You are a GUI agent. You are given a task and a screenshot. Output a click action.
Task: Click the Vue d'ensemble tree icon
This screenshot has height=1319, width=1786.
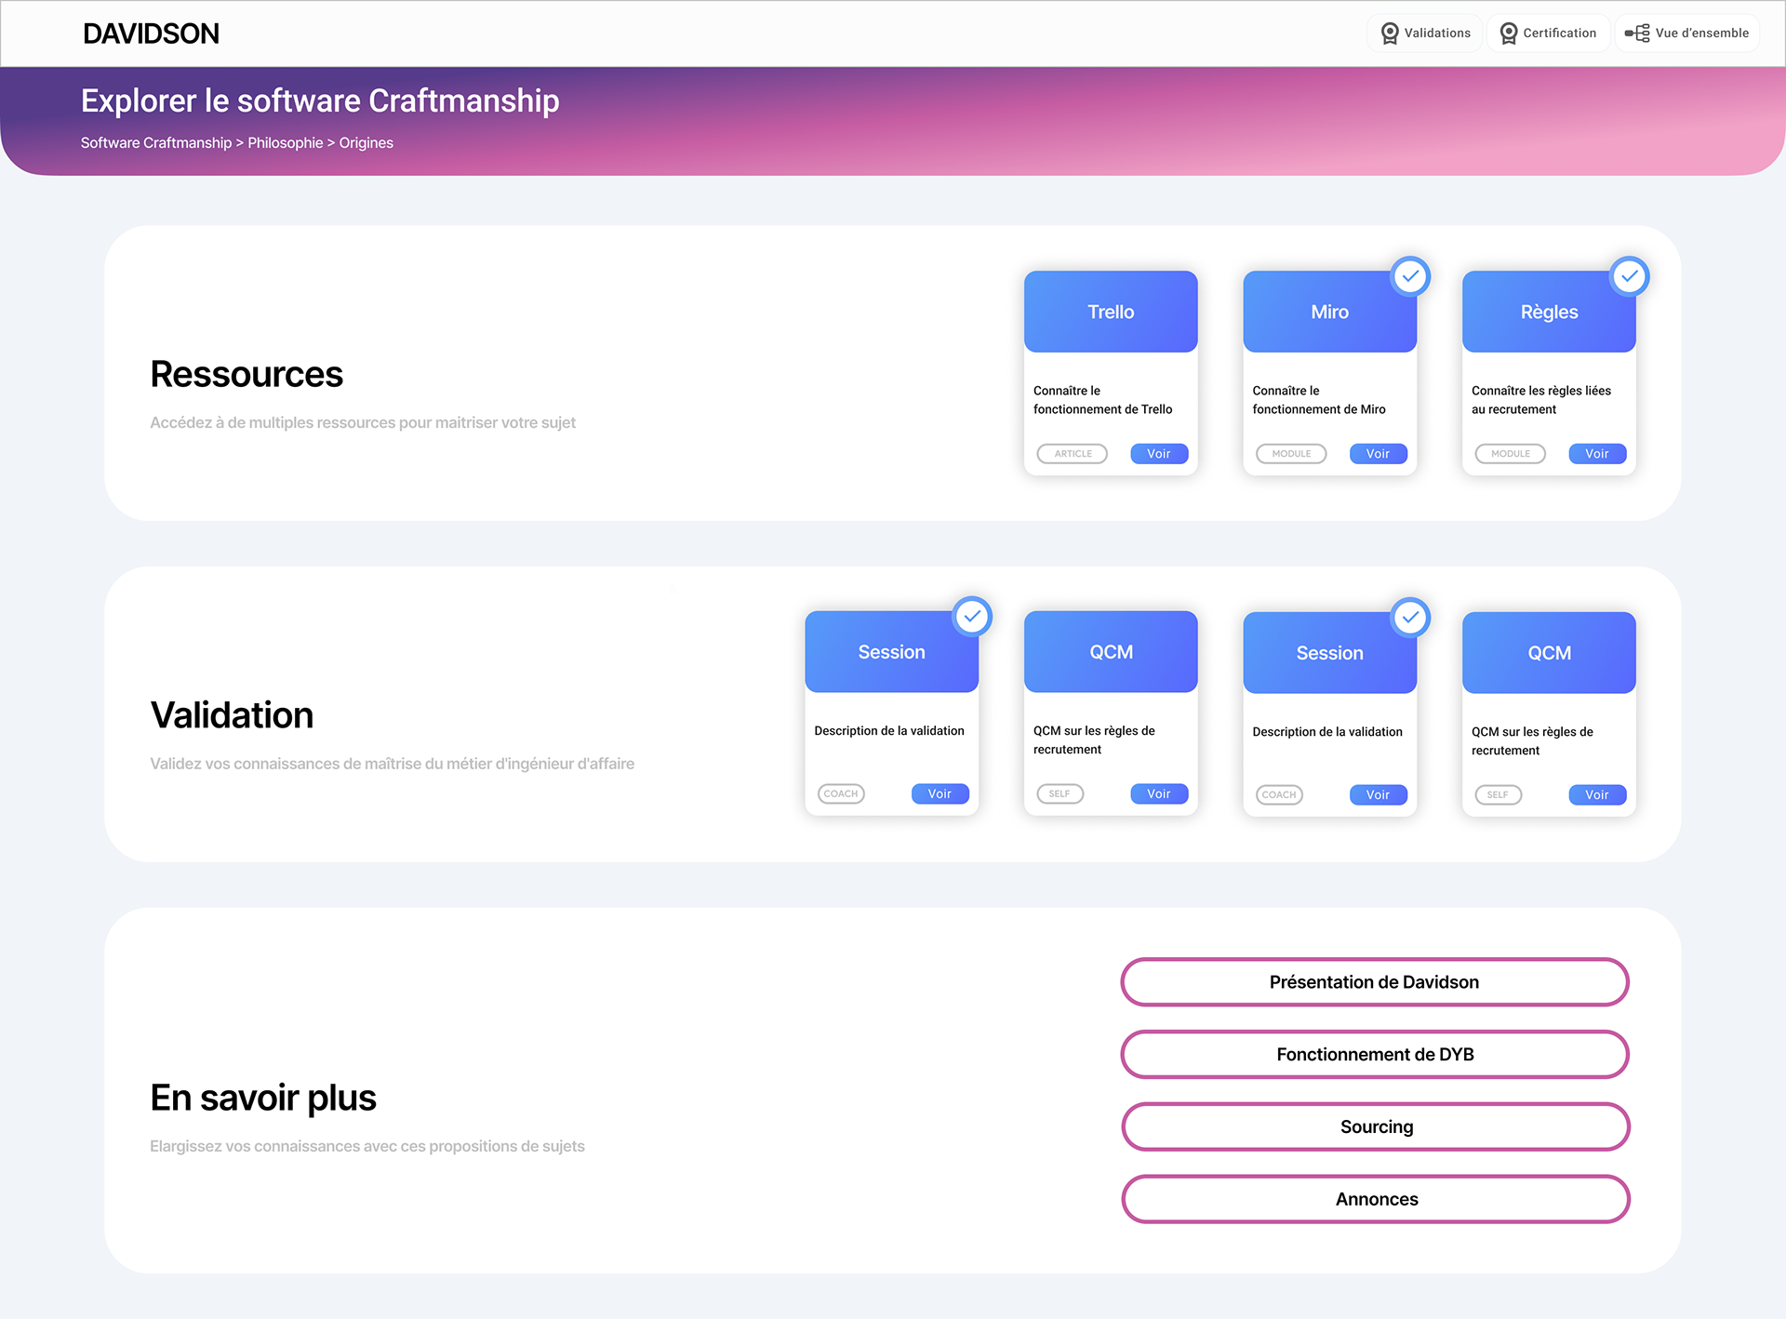point(1636,33)
